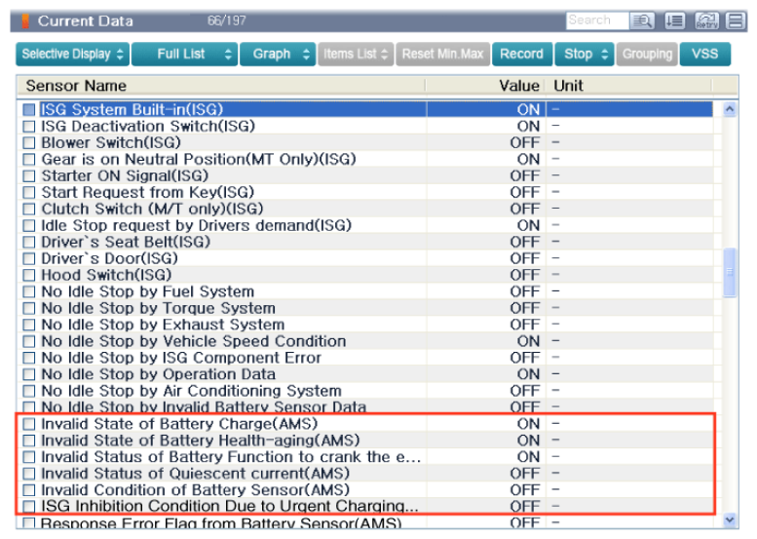Select the Blower Switch(ISG) checkbox

point(28,143)
